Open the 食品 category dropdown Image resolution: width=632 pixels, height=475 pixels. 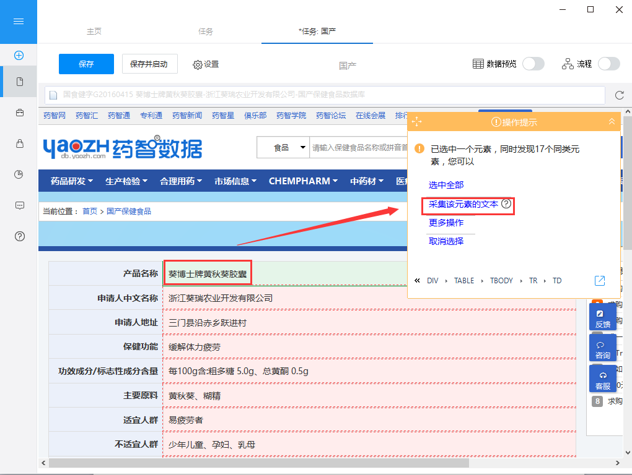coord(283,148)
